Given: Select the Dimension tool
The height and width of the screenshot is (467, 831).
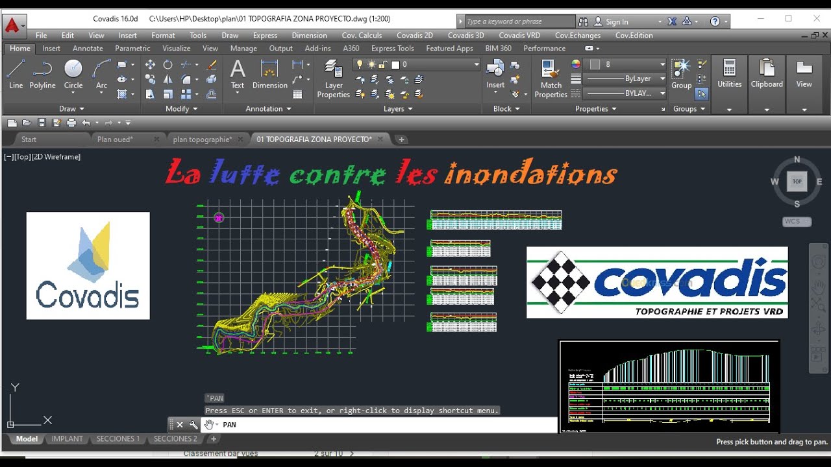Looking at the screenshot, I should (x=270, y=73).
